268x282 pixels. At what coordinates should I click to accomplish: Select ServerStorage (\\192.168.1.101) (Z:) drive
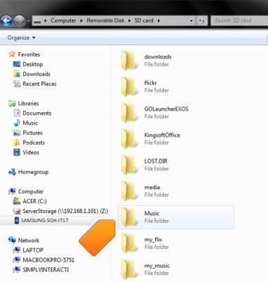point(66,211)
